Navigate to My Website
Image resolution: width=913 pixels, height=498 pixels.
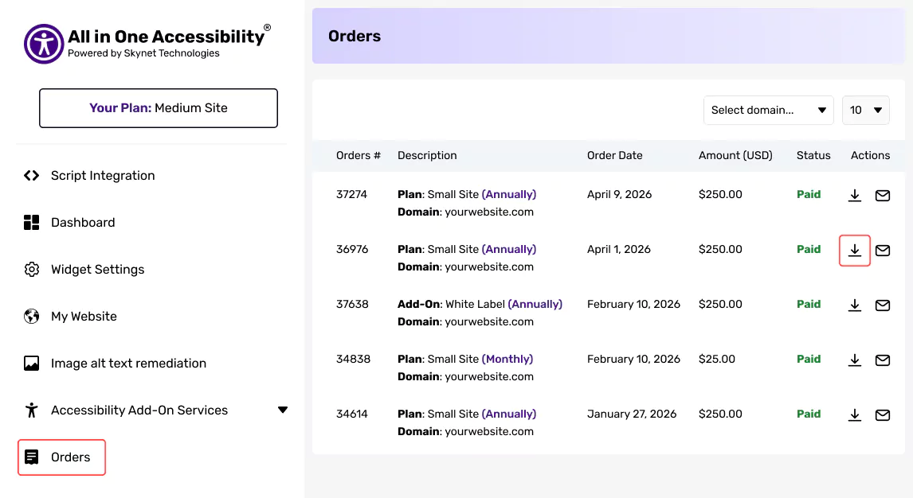84,316
